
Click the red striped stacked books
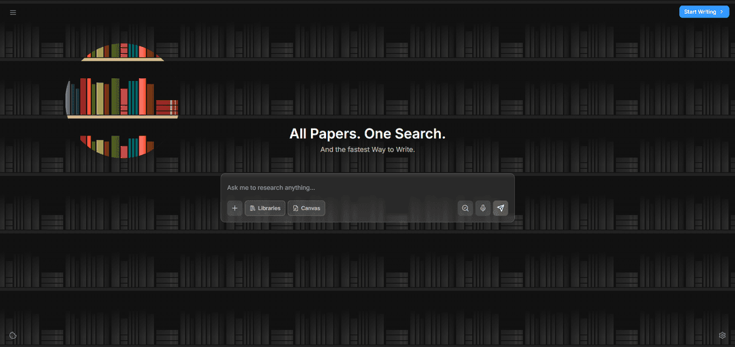(x=167, y=107)
